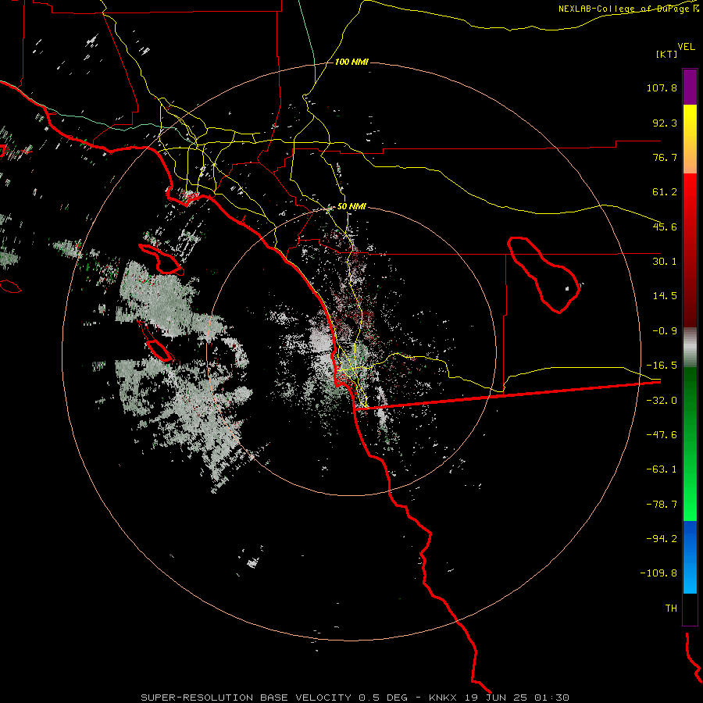Click the 92.3 velocity scale value
The height and width of the screenshot is (703, 703).
pos(665,123)
